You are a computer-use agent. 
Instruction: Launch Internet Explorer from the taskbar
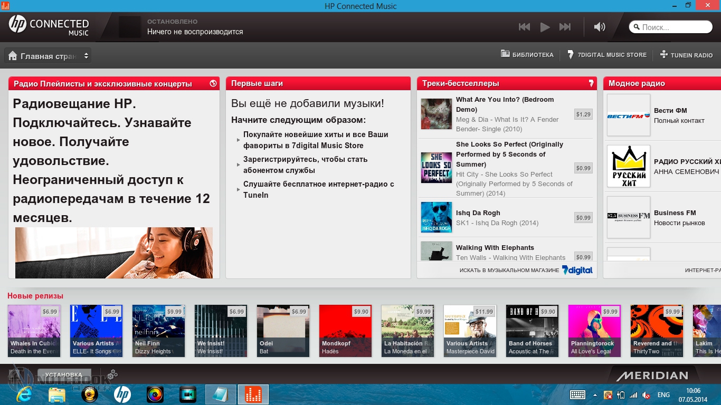[24, 394]
